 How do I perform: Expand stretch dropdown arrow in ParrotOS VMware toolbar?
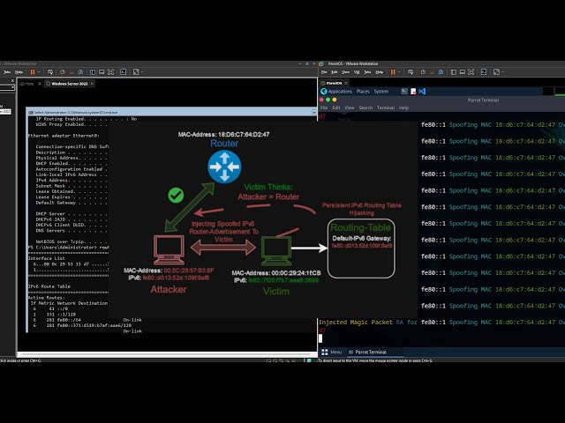(502, 72)
